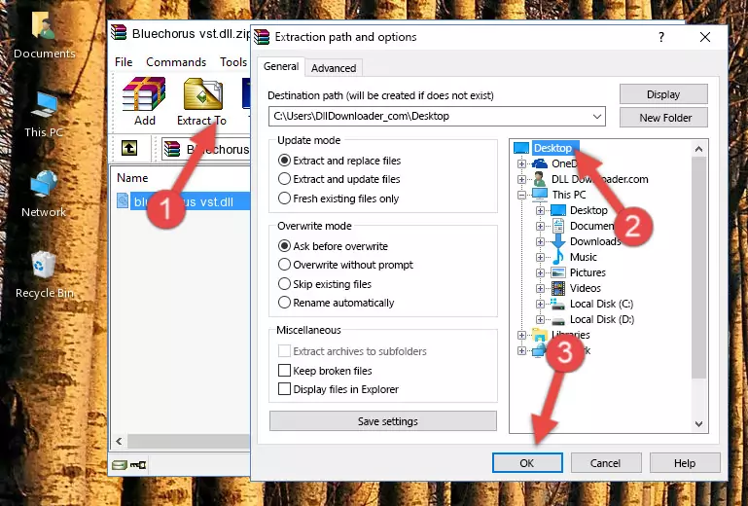Click the Help button
Screen dimensions: 748x506
click(x=685, y=462)
